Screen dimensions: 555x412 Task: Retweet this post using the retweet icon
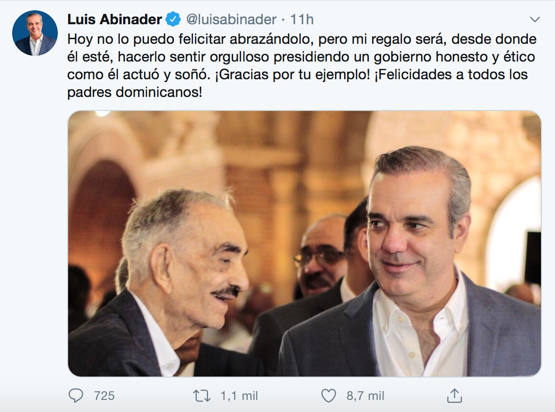(x=202, y=396)
